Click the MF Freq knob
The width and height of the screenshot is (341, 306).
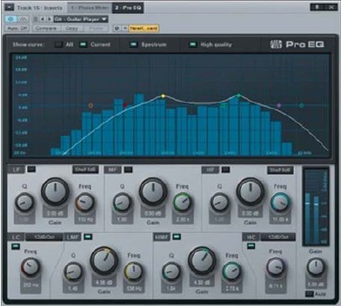tap(182, 202)
